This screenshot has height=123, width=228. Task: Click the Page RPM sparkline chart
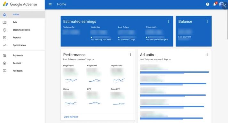tap(95, 80)
